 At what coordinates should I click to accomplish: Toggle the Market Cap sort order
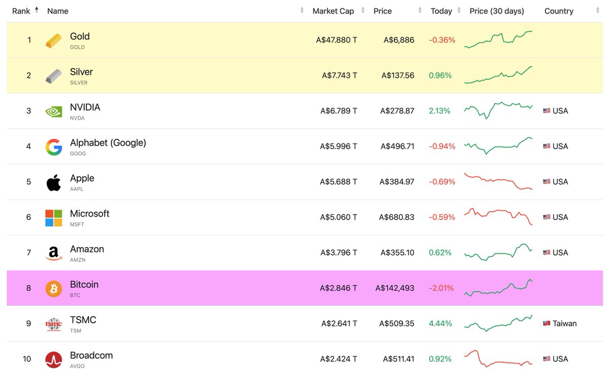(362, 10)
